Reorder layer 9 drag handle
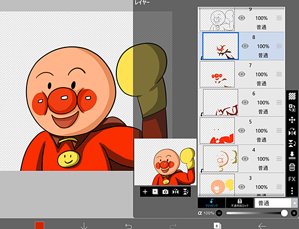This screenshot has width=299, height=229. 279,18
